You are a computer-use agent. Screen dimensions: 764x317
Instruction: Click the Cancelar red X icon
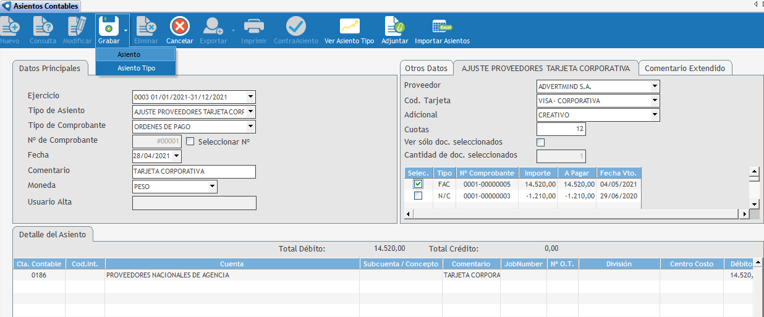180,26
